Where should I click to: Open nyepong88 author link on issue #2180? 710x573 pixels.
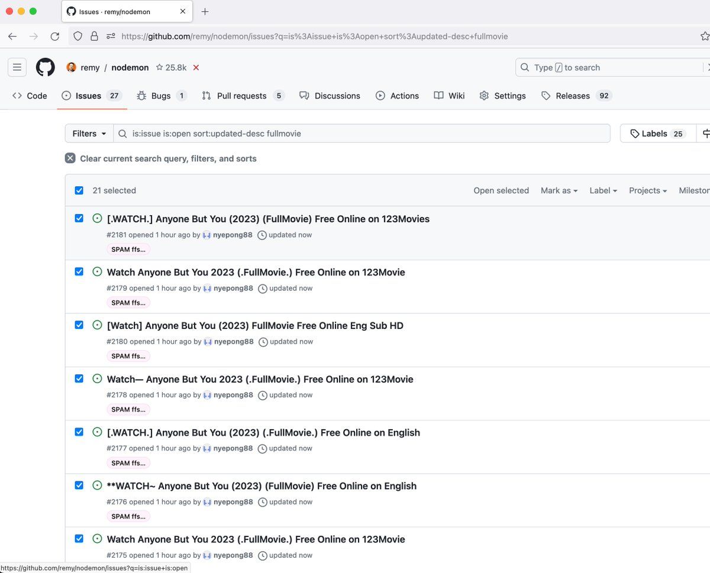[x=233, y=342]
